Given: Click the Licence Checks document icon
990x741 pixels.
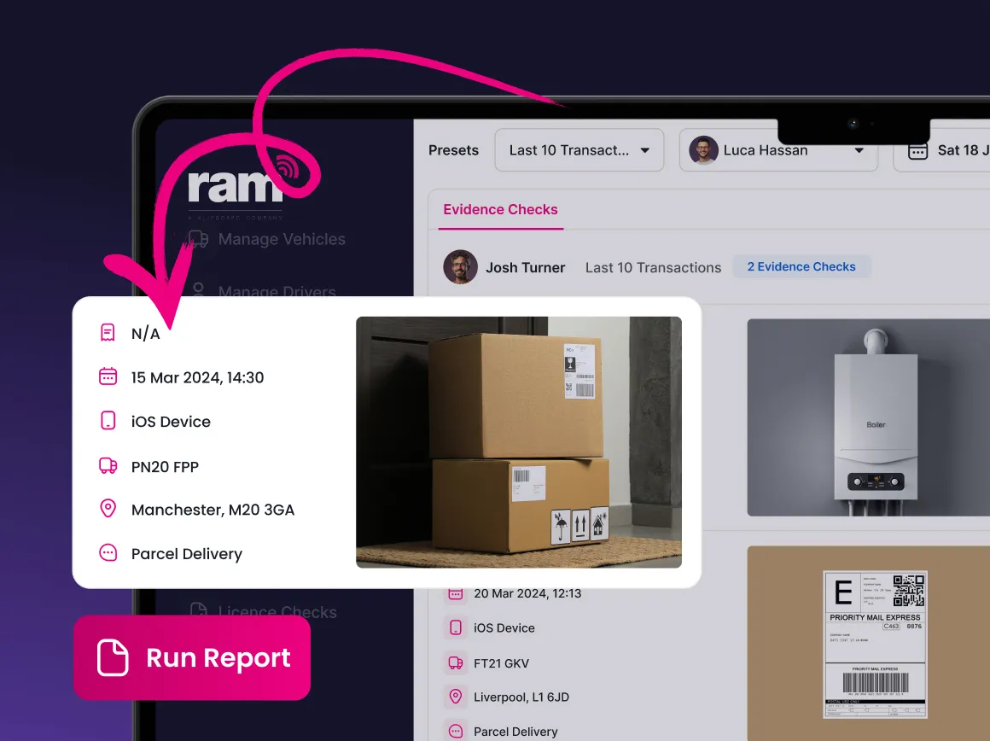Looking at the screenshot, I should tap(198, 609).
